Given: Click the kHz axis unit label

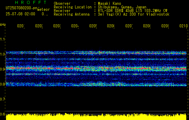Looking at the screenshot, I should [3, 25].
